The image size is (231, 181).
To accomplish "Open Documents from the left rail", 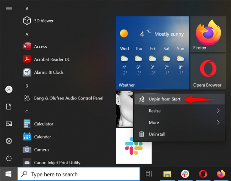I will coord(9,107).
